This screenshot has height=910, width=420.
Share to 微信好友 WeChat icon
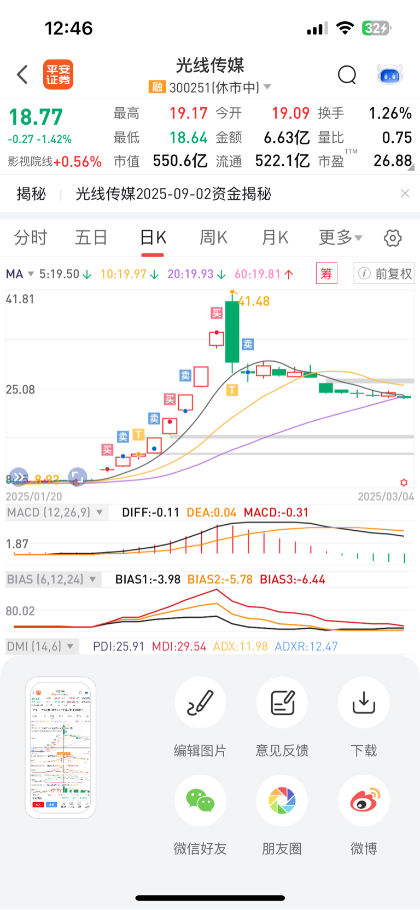tap(200, 801)
